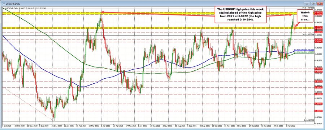Select the 0.90810 price level label
The height and width of the screenshot is (130, 325).
pyautogui.click(x=318, y=72)
